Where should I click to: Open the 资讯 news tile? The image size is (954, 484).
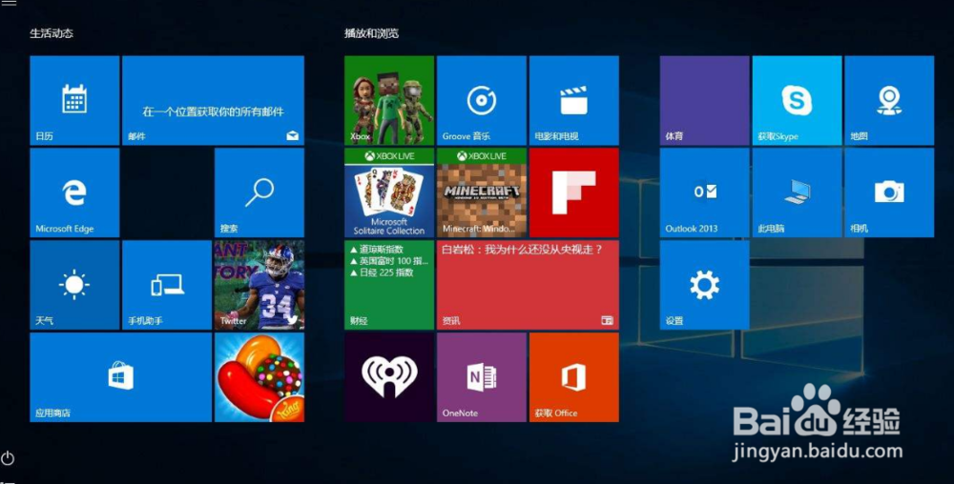coord(528,285)
